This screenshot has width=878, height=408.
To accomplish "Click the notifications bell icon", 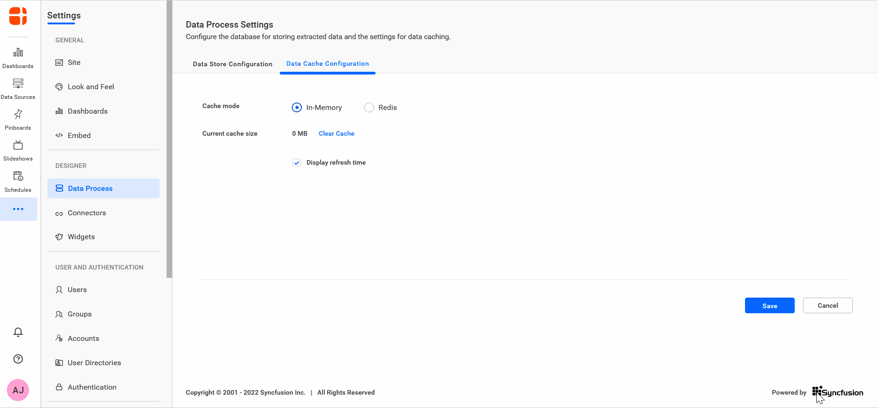I will [18, 332].
